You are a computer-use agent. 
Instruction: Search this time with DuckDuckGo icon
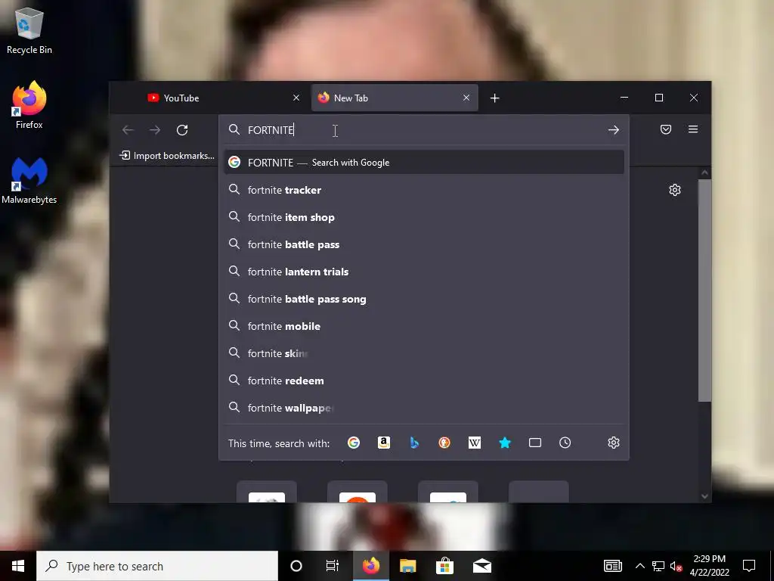pyautogui.click(x=444, y=443)
